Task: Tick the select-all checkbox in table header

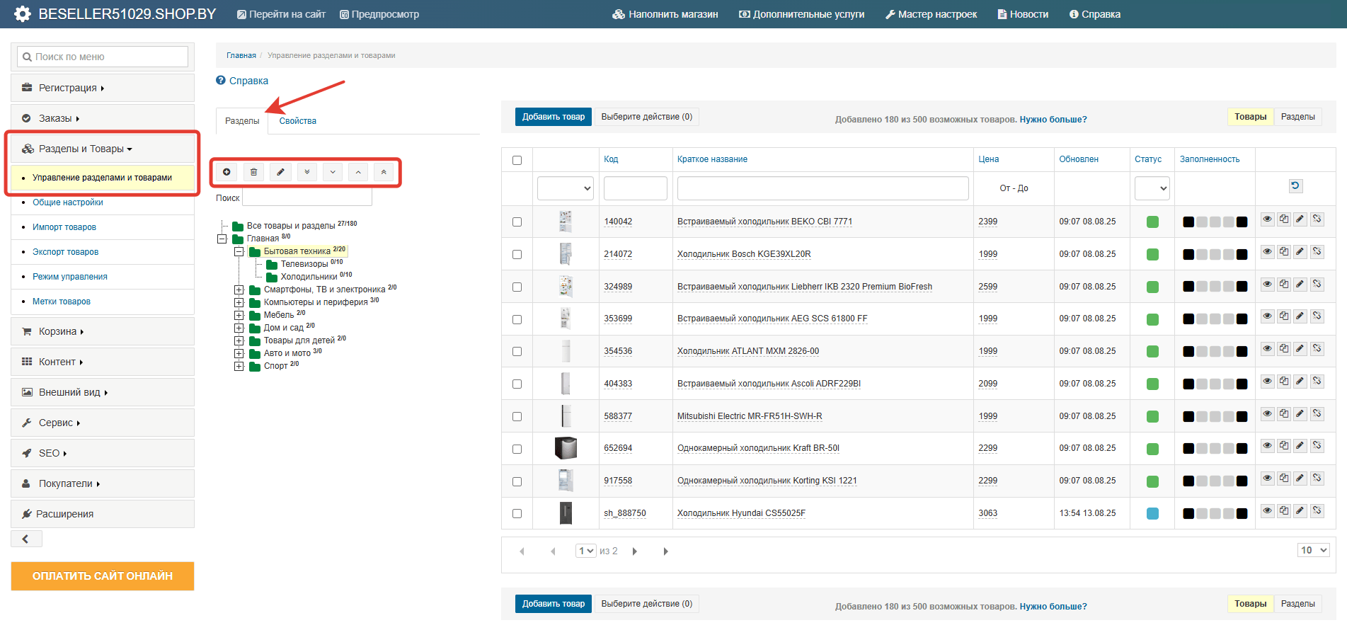Action: click(x=517, y=160)
